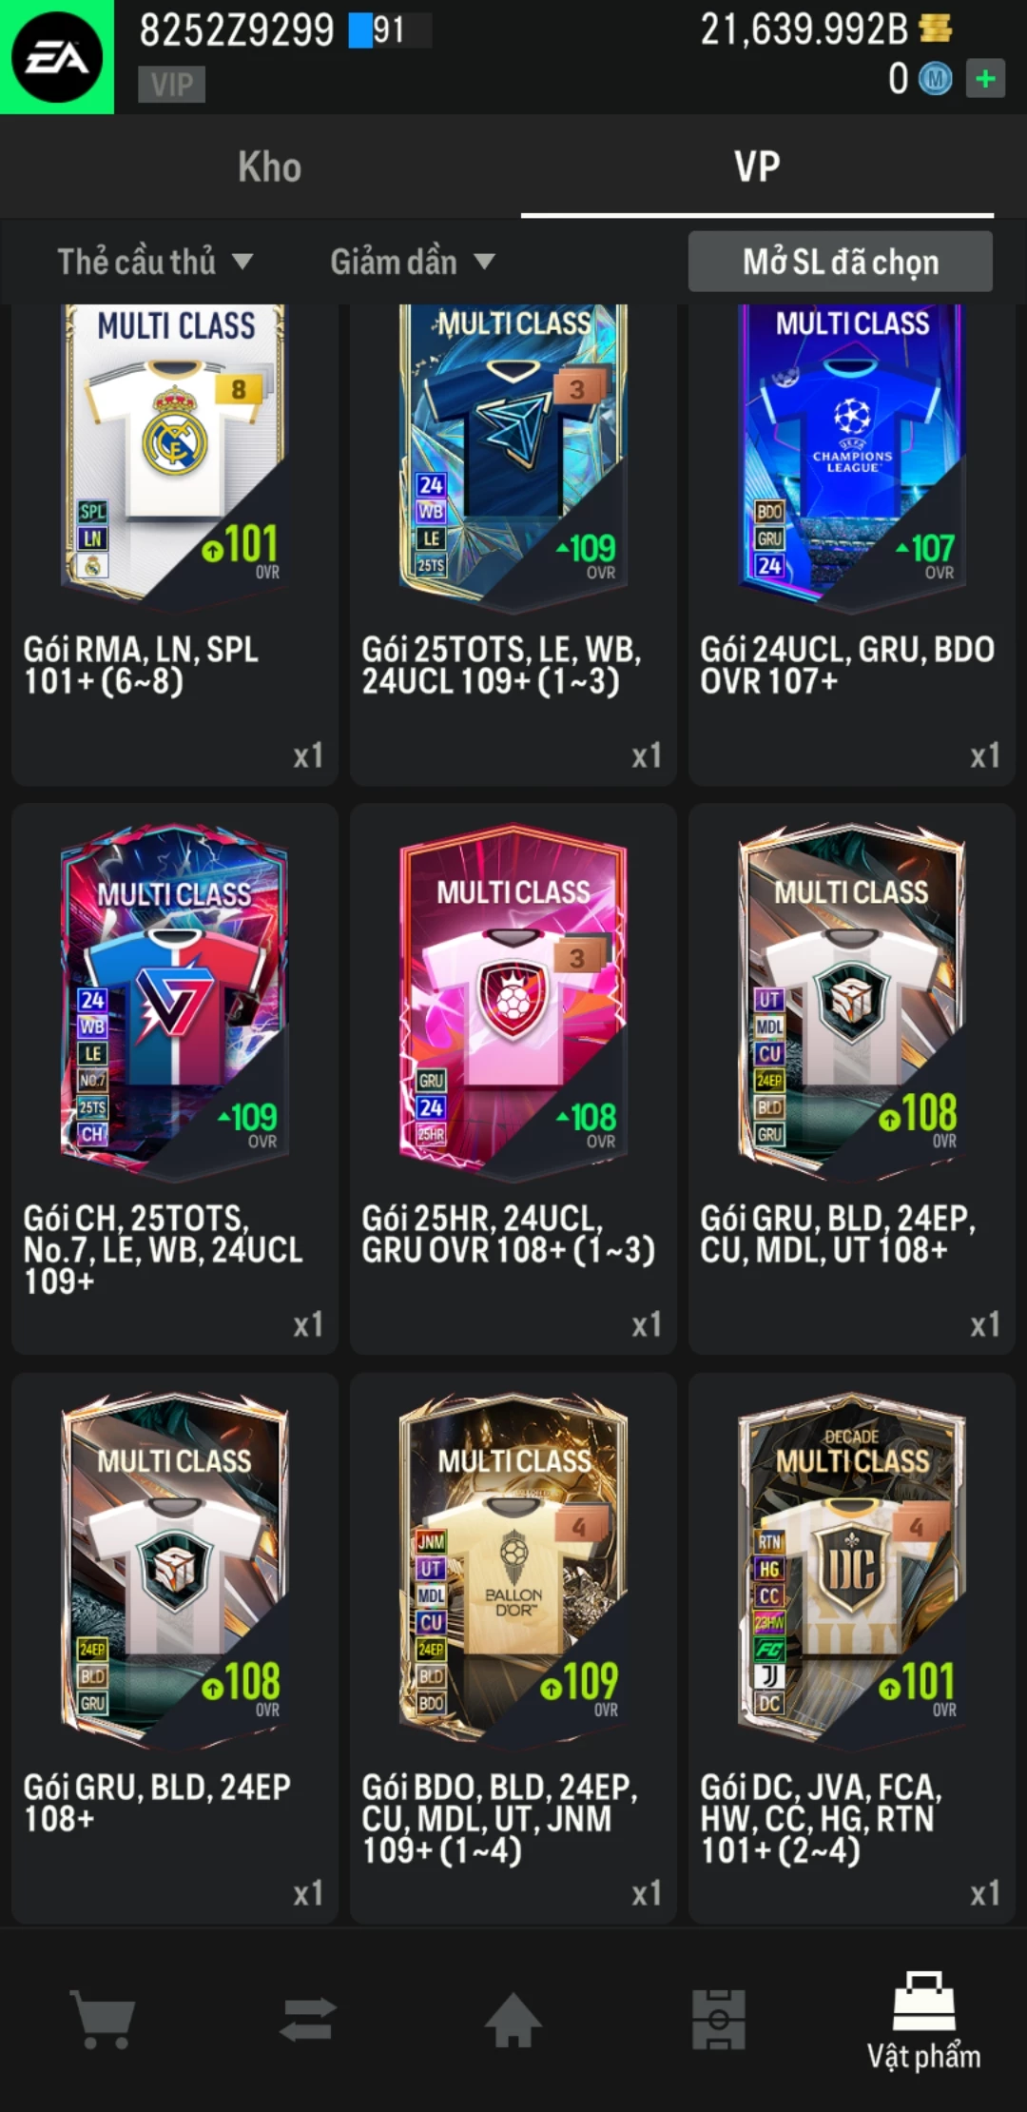
Task: Select the Gói RMA, LN, SPL 101+ pack
Action: pyautogui.click(x=175, y=544)
